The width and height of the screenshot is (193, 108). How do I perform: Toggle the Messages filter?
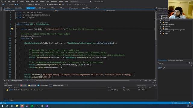point(43,85)
